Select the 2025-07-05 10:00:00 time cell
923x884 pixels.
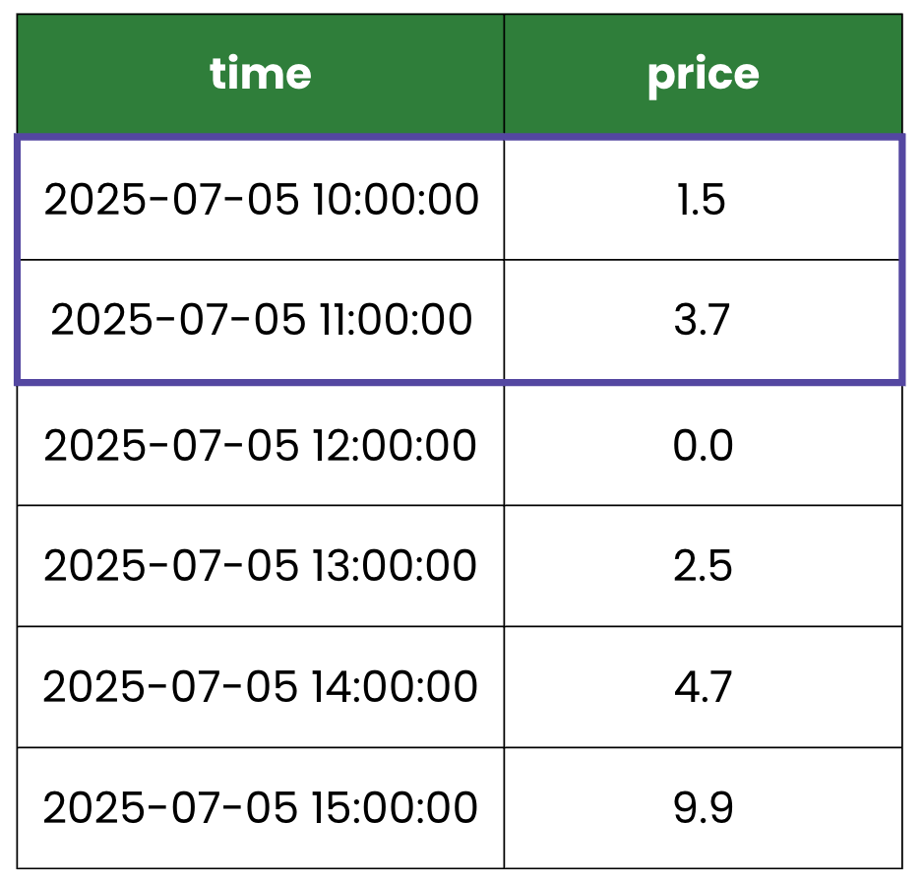coord(261,200)
